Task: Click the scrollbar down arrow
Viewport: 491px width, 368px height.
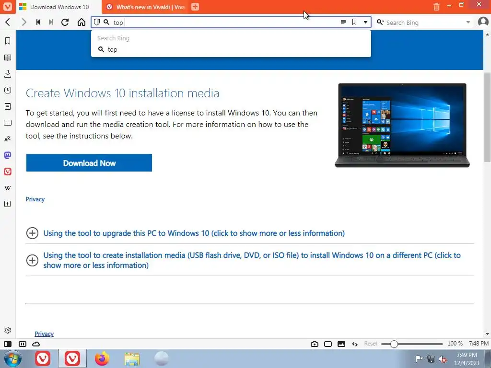Action: (x=487, y=334)
